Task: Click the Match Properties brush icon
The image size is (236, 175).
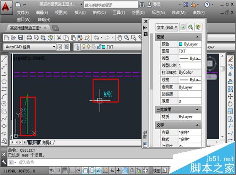Action: click(80, 38)
